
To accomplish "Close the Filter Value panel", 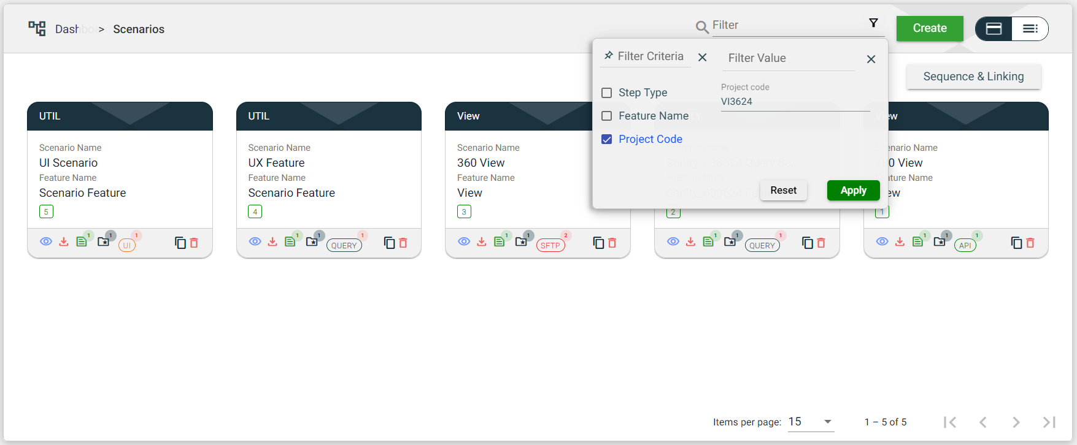I will pyautogui.click(x=871, y=59).
